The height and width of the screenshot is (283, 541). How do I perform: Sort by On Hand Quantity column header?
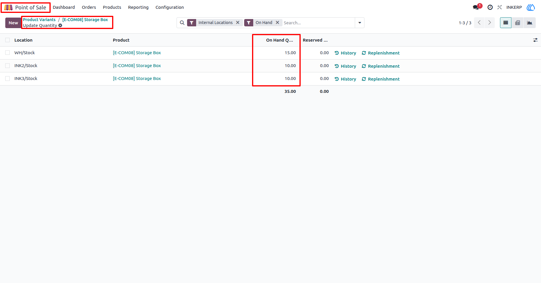[280, 40]
